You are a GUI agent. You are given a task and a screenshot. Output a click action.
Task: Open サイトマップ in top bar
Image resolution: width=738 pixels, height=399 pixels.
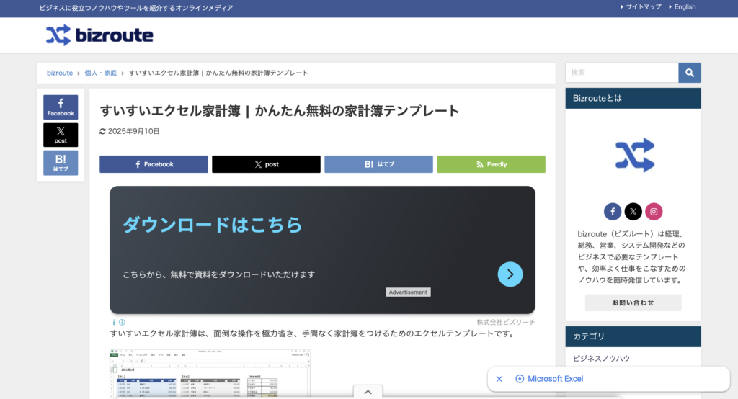point(643,6)
